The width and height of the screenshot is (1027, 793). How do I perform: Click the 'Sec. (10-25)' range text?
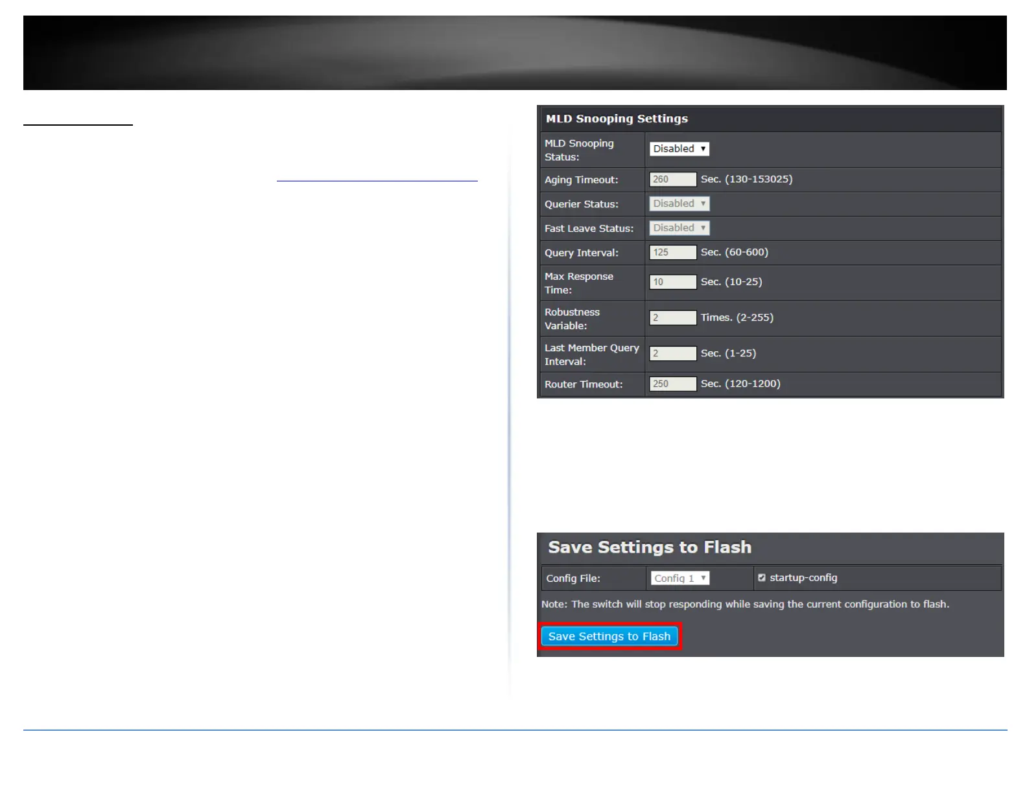click(x=731, y=282)
